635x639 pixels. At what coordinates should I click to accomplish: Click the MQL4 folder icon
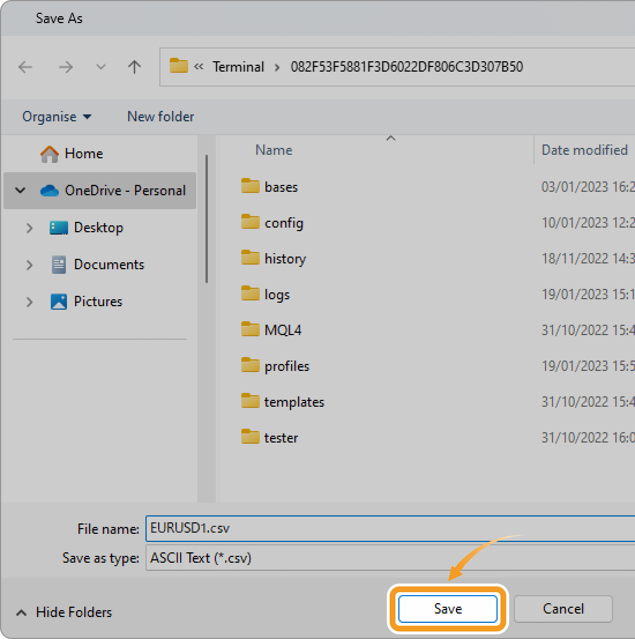(250, 329)
